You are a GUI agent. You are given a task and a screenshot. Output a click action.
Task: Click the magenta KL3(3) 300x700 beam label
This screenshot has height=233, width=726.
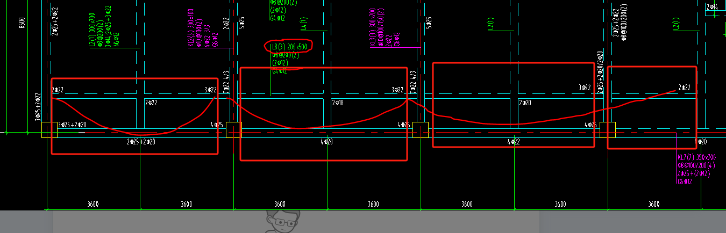click(x=373, y=27)
